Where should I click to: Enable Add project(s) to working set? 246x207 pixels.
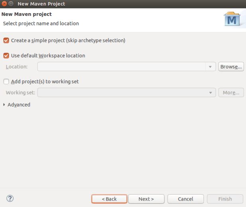[x=6, y=82]
